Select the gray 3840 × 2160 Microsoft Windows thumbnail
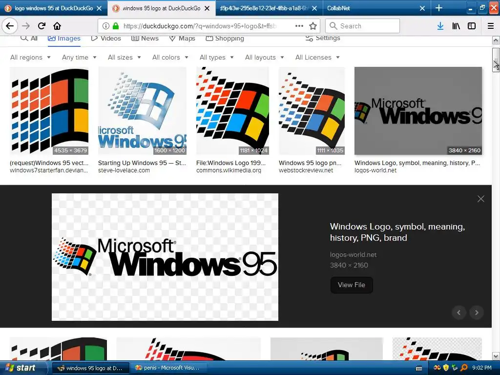500x375 pixels. point(418,111)
